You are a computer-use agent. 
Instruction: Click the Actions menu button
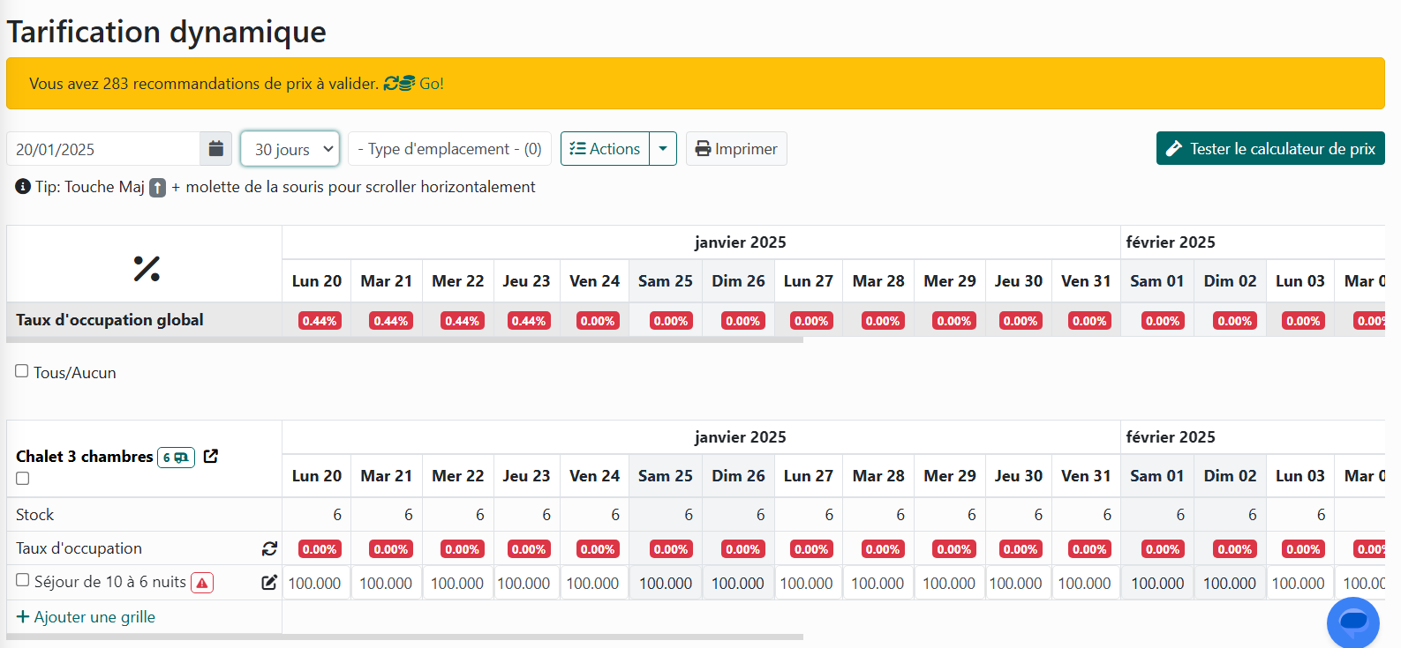coord(606,149)
